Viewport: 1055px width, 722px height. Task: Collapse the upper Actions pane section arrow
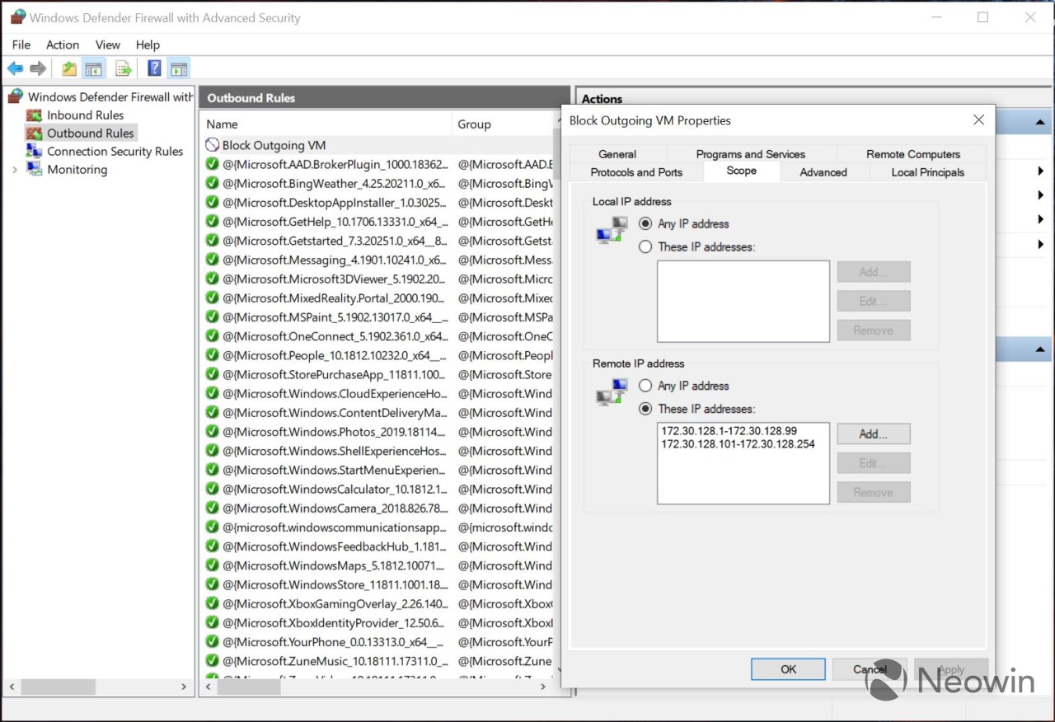pos(1039,123)
